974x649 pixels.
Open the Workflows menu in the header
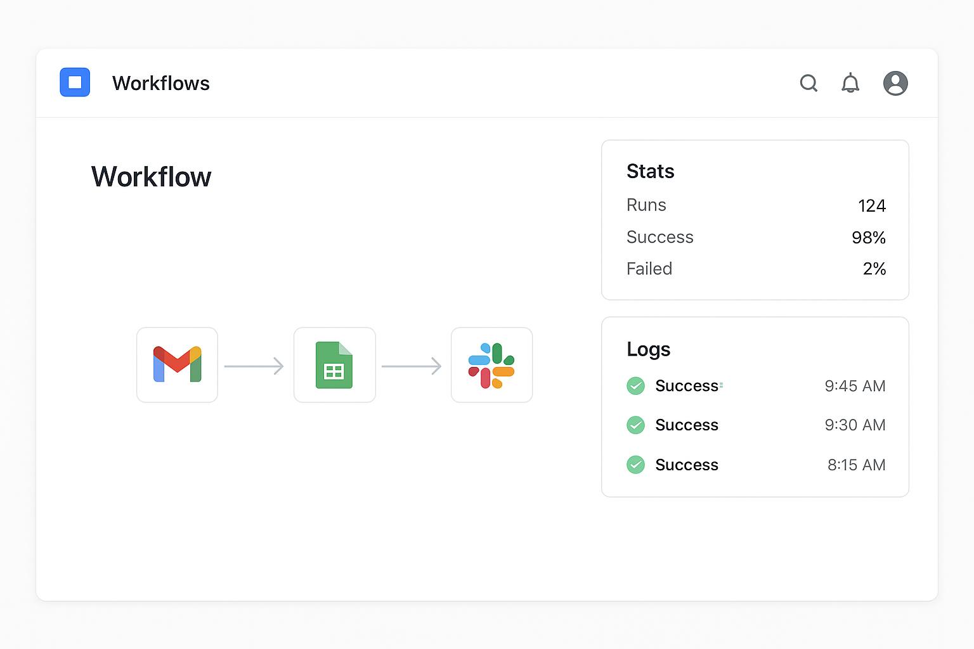pyautogui.click(x=161, y=83)
